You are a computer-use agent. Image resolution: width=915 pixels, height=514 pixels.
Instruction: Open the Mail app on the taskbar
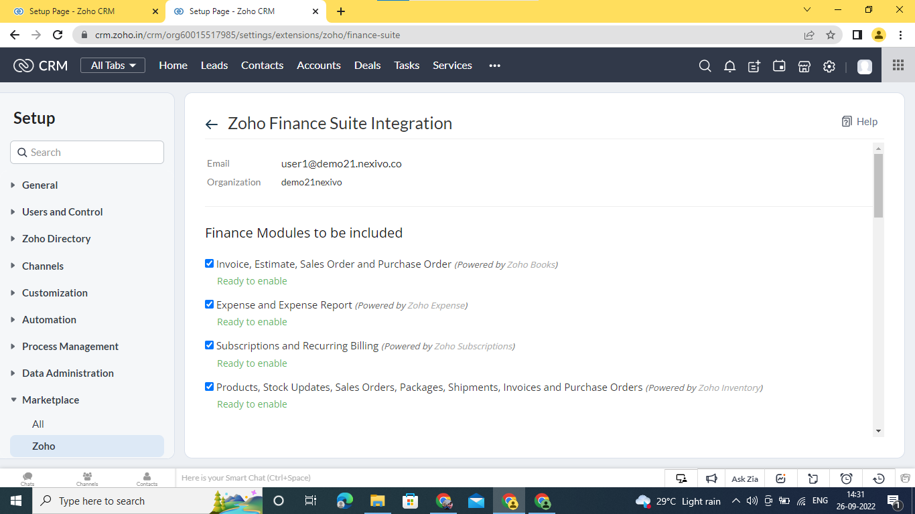pos(476,501)
